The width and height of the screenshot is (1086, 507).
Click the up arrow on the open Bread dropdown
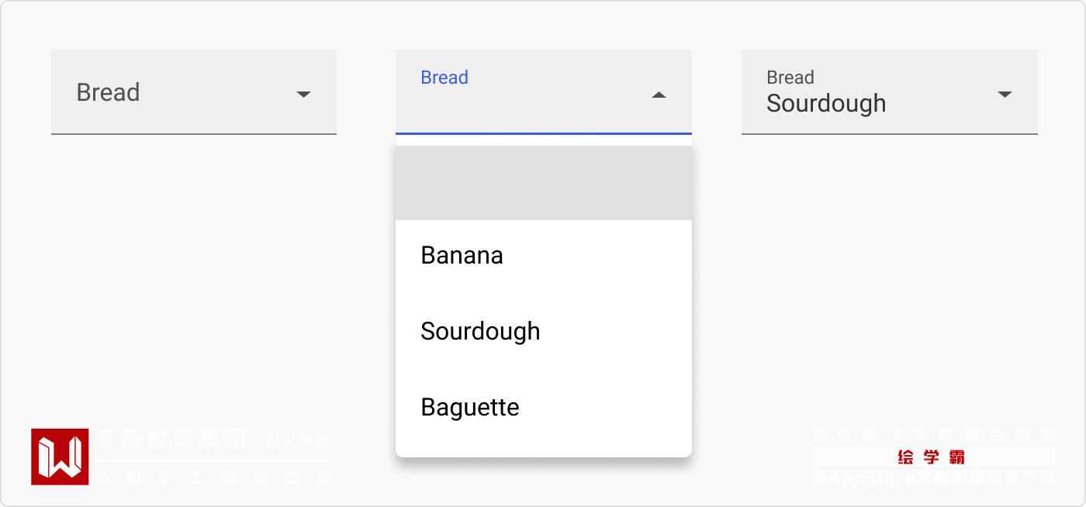[x=659, y=95]
